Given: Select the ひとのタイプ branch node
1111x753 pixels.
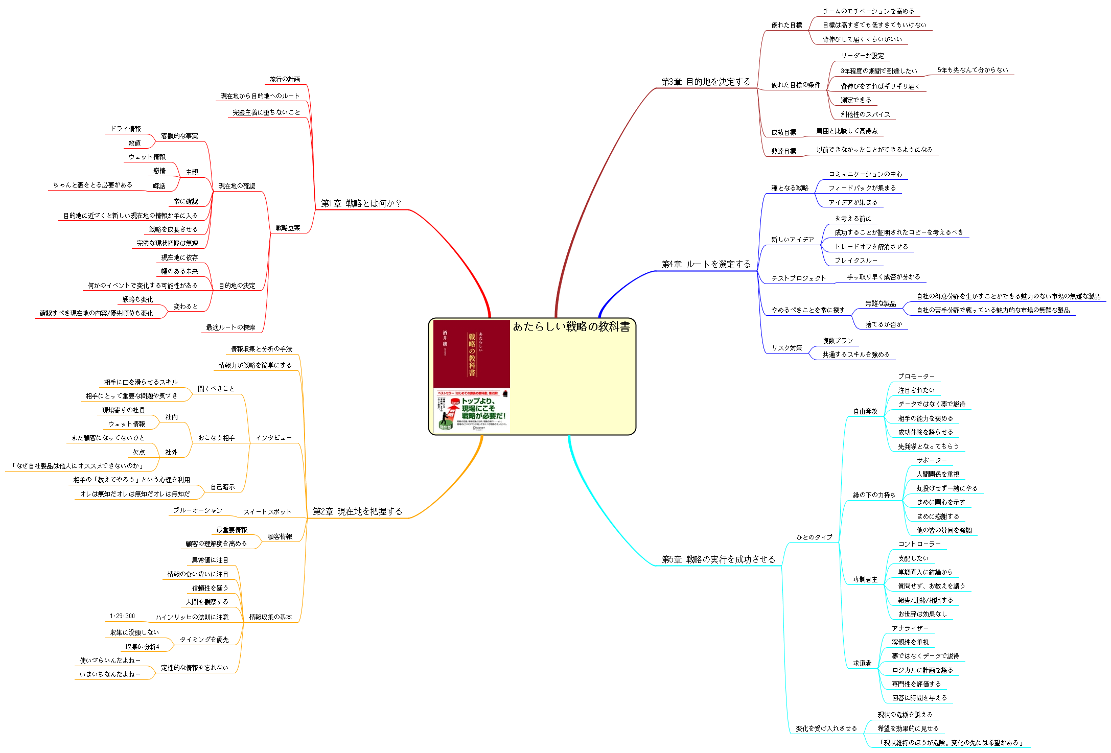Looking at the screenshot, I should [x=814, y=537].
